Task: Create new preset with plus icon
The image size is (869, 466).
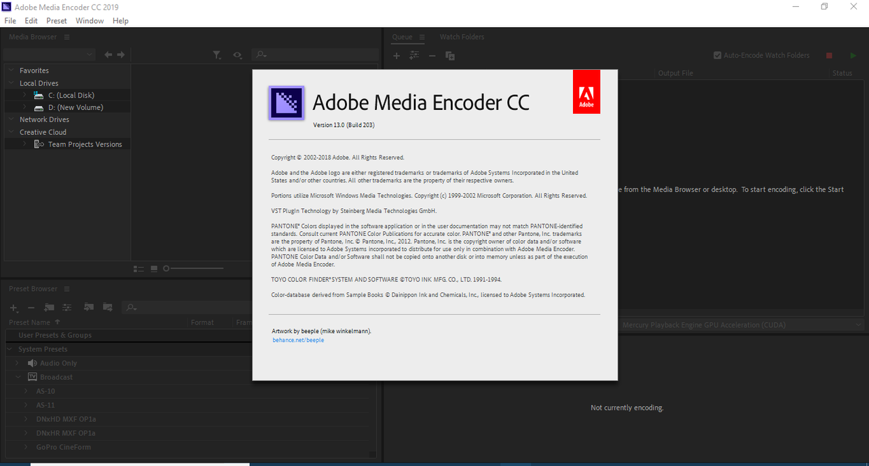Action: tap(14, 307)
